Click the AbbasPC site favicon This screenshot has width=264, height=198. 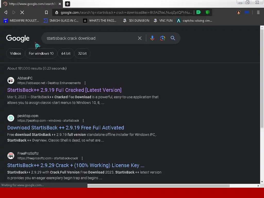(11, 80)
